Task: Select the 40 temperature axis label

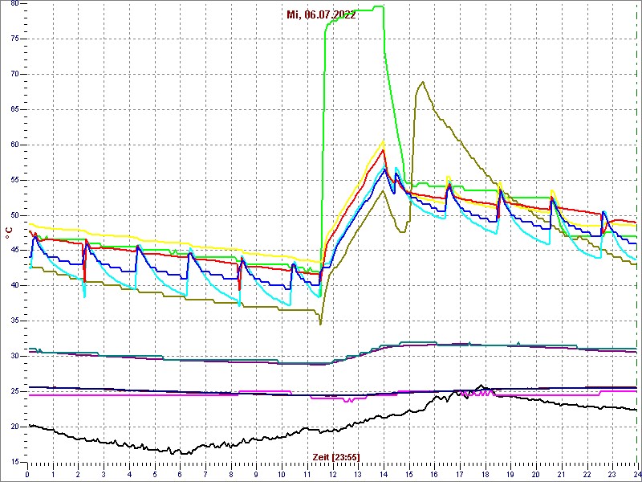Action: [14, 286]
